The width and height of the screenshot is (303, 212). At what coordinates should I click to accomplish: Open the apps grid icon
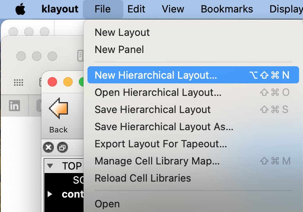point(18,82)
